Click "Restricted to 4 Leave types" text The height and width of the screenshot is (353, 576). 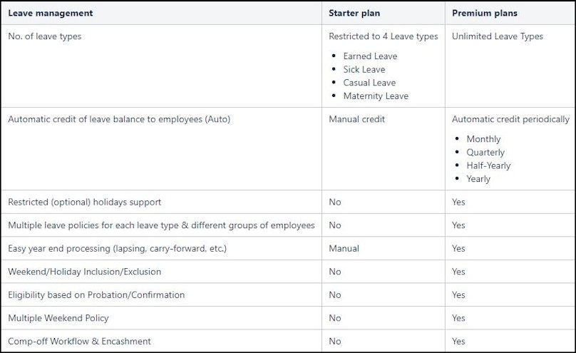[x=383, y=36]
